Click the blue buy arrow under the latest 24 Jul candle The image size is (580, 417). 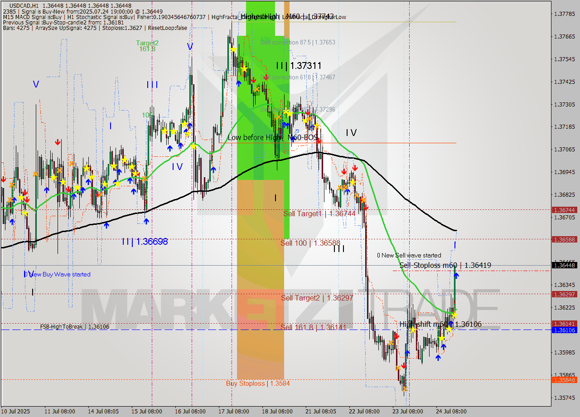coord(456,275)
